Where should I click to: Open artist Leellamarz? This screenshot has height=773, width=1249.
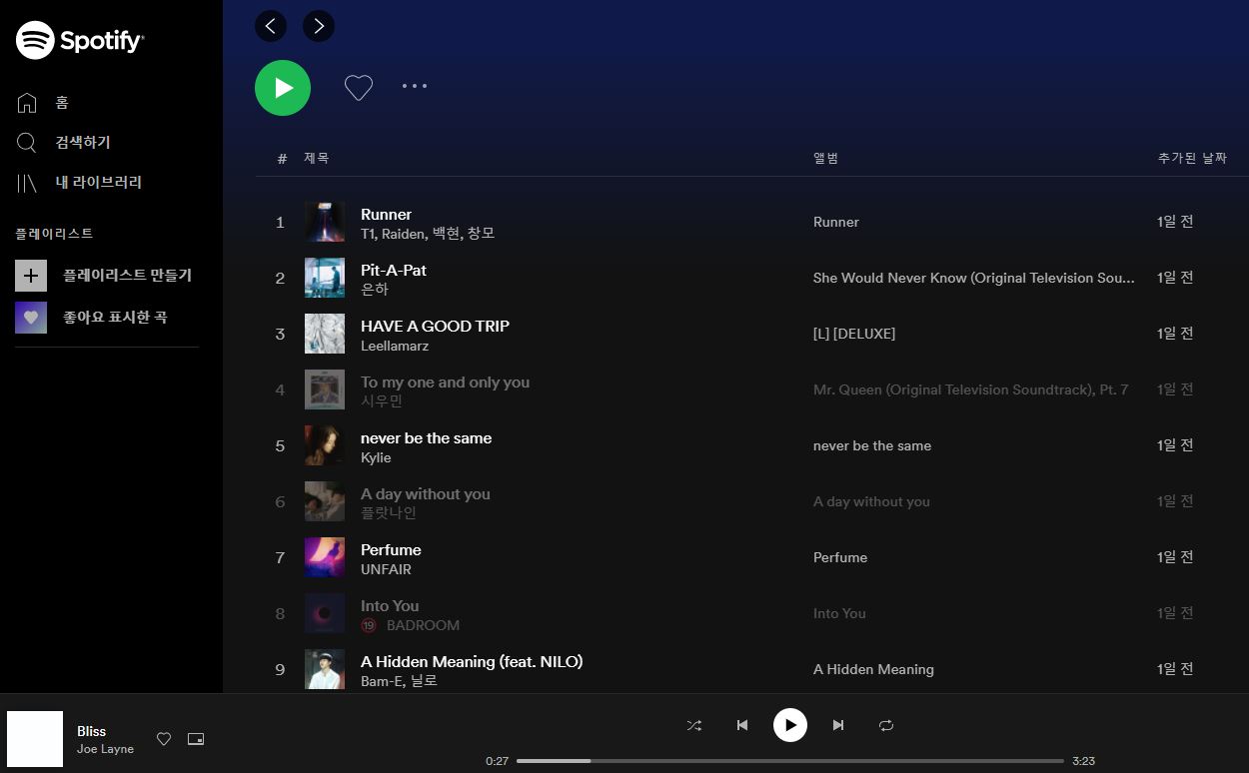(395, 346)
